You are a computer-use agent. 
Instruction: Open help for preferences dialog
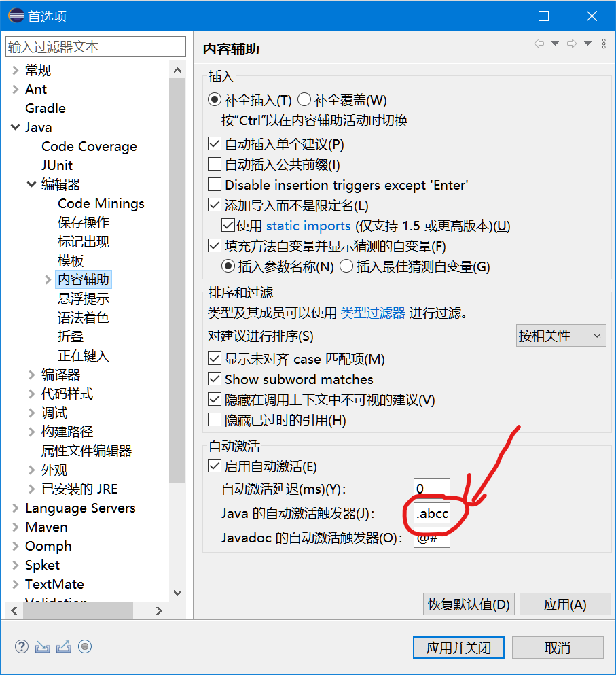pos(21,646)
